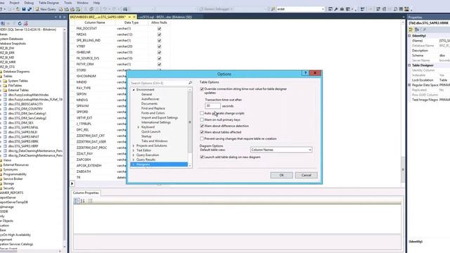The image size is (450, 253).
Task: Collapse the Environment node in Options tree
Action: (134, 90)
